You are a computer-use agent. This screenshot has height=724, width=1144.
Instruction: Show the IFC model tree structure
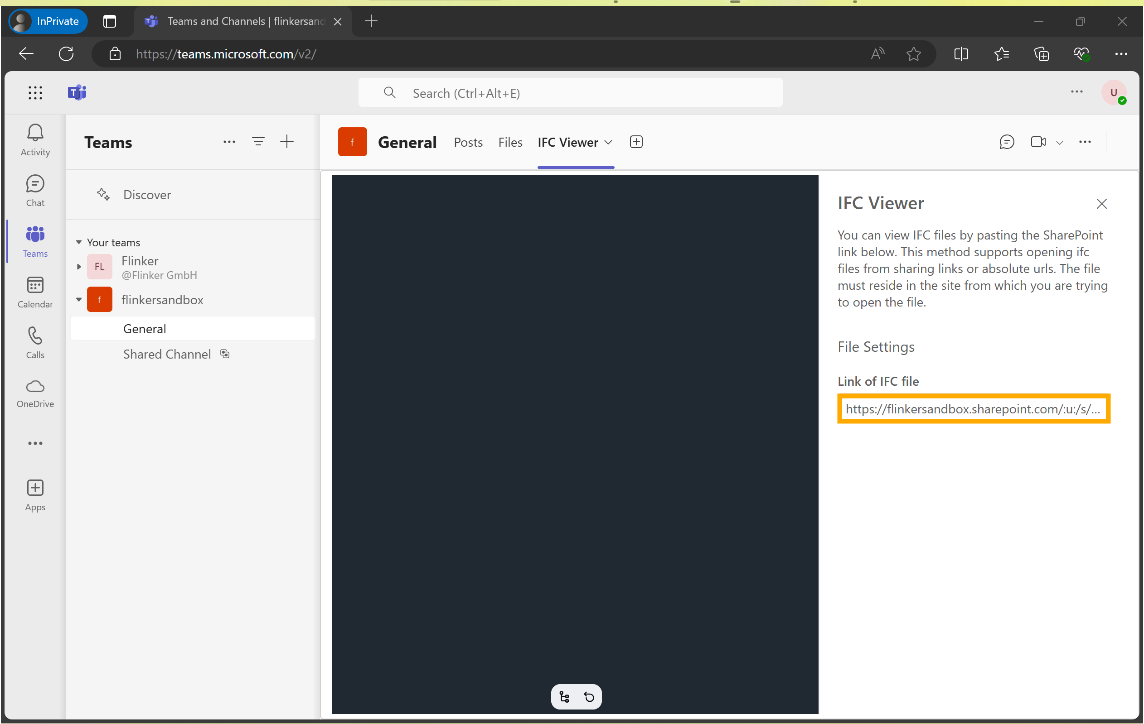(x=564, y=696)
